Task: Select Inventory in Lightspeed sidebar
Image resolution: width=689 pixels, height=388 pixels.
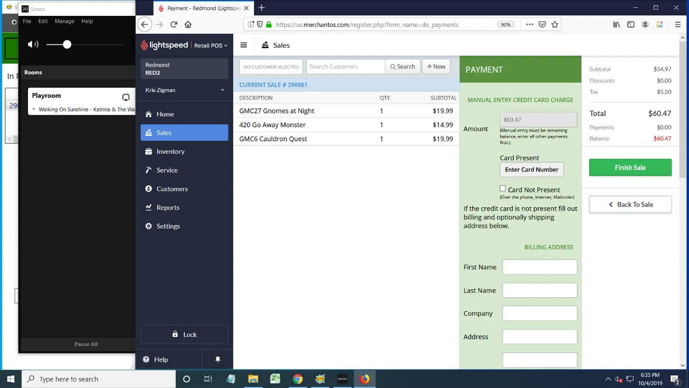Action: (x=184, y=151)
